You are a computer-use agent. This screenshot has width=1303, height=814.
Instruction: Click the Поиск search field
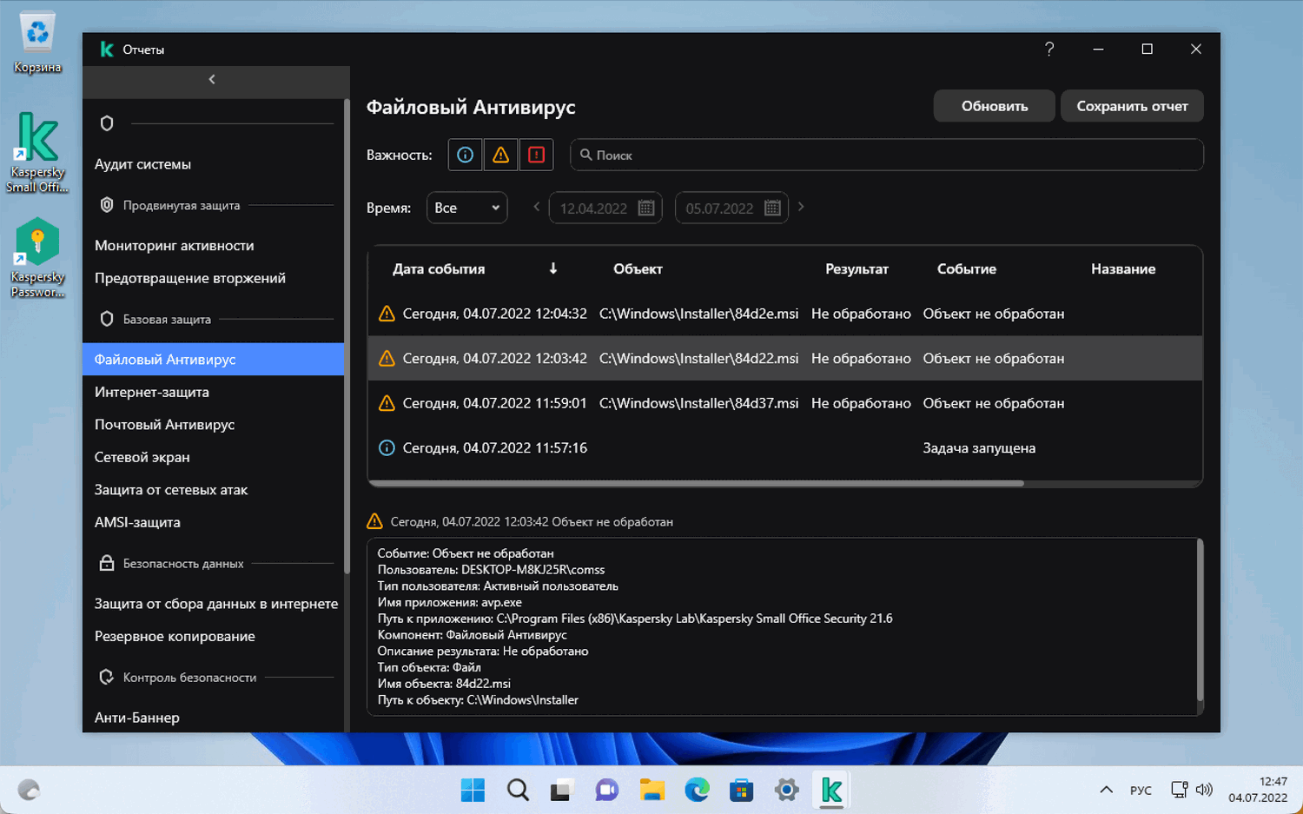pyautogui.click(x=886, y=156)
